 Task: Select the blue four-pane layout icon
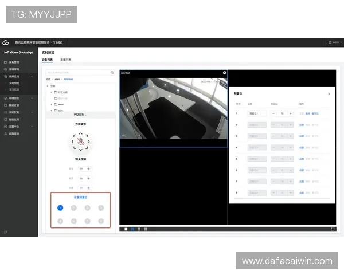click(x=132, y=229)
